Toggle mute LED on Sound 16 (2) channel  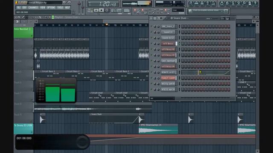151,38
